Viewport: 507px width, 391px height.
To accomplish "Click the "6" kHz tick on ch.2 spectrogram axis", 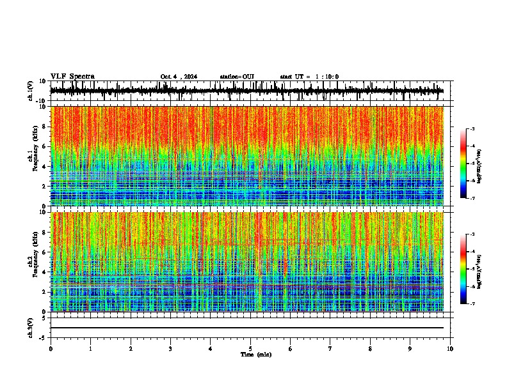I will (45, 252).
